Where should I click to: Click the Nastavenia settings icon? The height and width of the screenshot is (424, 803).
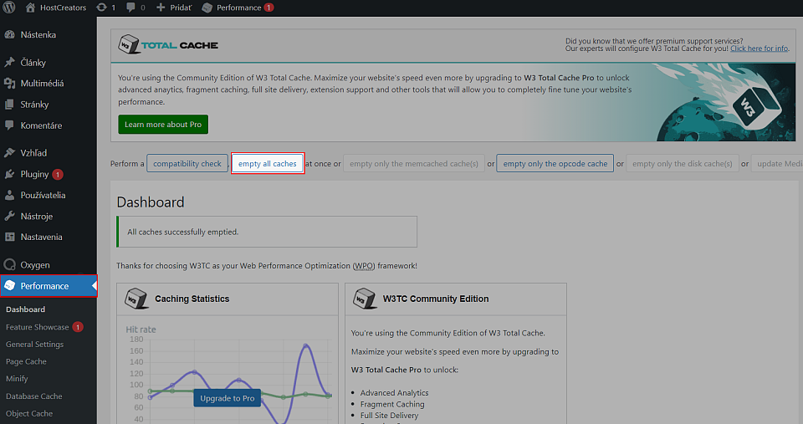pyautogui.click(x=9, y=237)
